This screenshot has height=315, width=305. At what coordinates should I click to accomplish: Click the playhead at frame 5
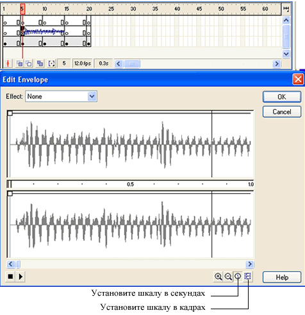click(22, 9)
